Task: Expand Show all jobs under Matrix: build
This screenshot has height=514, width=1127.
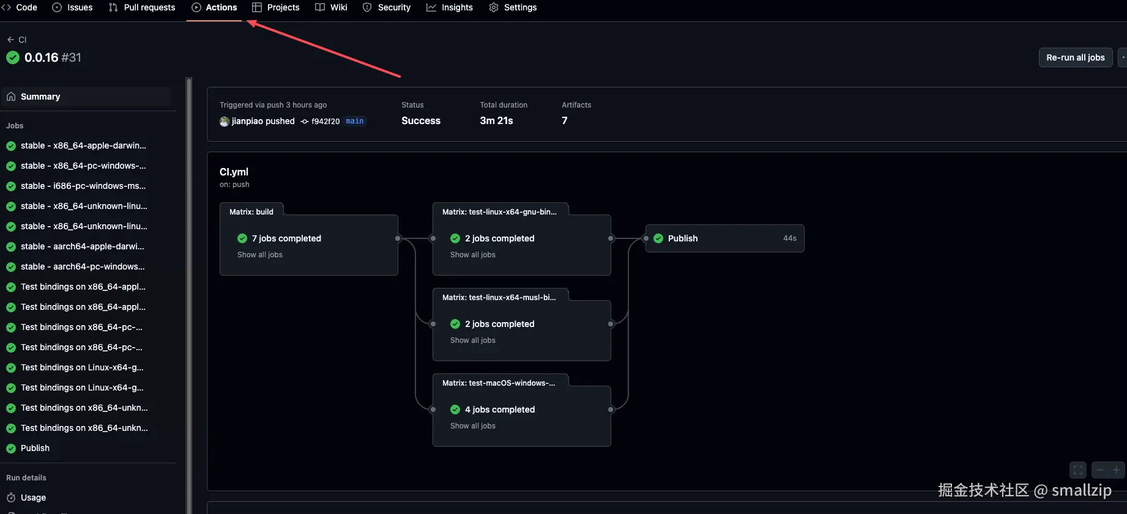Action: [260, 255]
